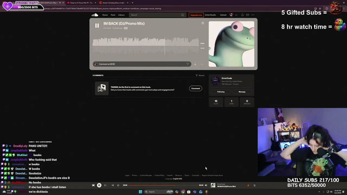View the 15 plays stat
The image size is (347, 195).
click(x=216, y=102)
